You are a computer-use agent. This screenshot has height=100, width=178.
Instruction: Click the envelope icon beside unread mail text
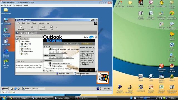50,49
